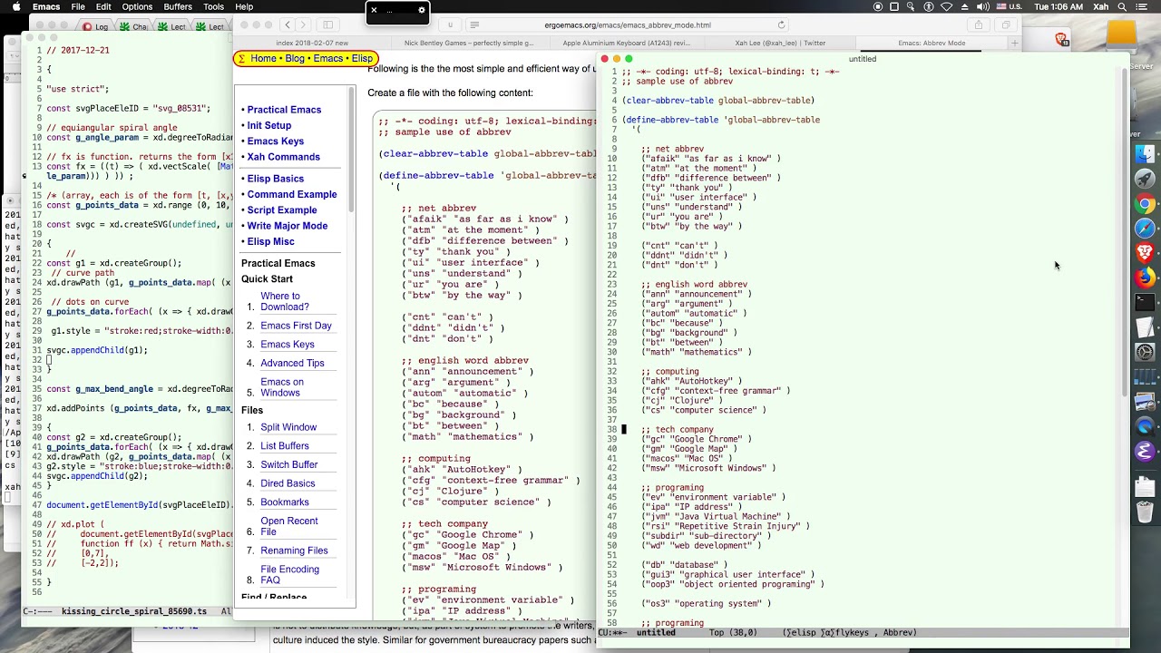Click the gear icon on the floating widget
Screen dimensions: 1161x653
[x=421, y=11]
